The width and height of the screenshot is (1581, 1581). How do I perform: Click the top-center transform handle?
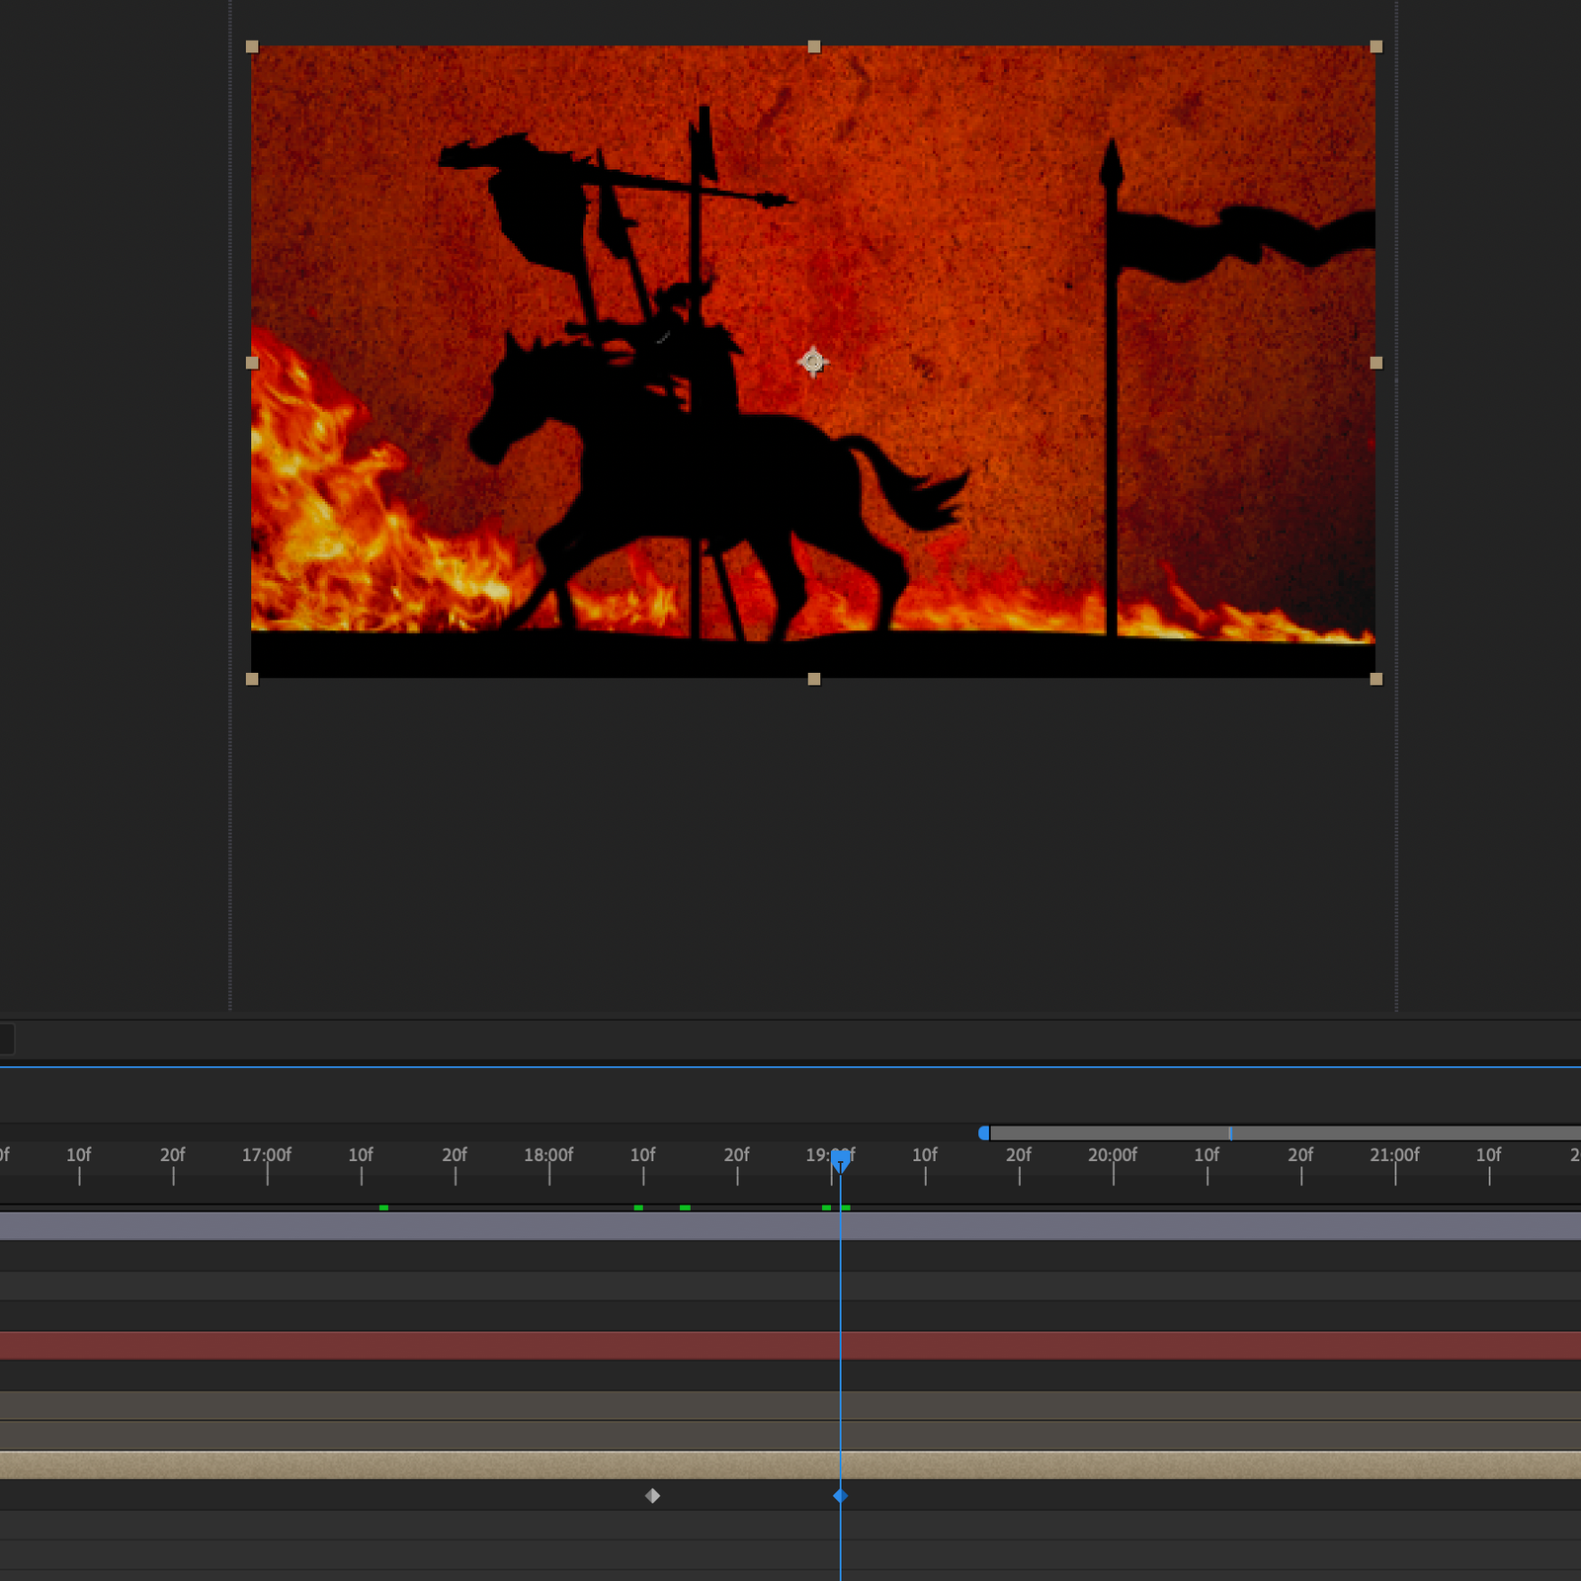click(x=814, y=46)
